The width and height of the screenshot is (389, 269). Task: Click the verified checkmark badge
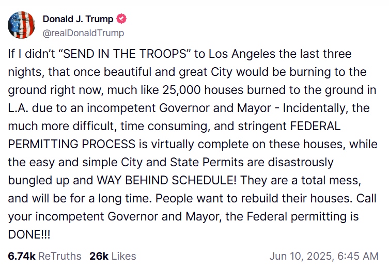[x=122, y=19]
